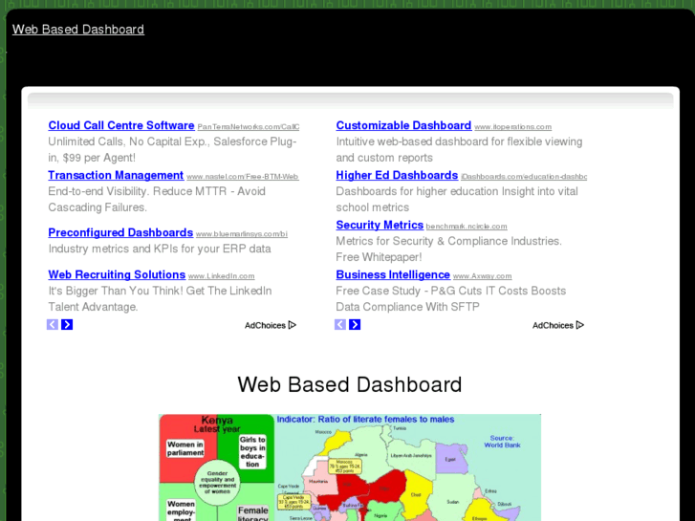Visit the www.bluemarlinsys.com/bi URL
This screenshot has width=695, height=521.
coord(242,234)
